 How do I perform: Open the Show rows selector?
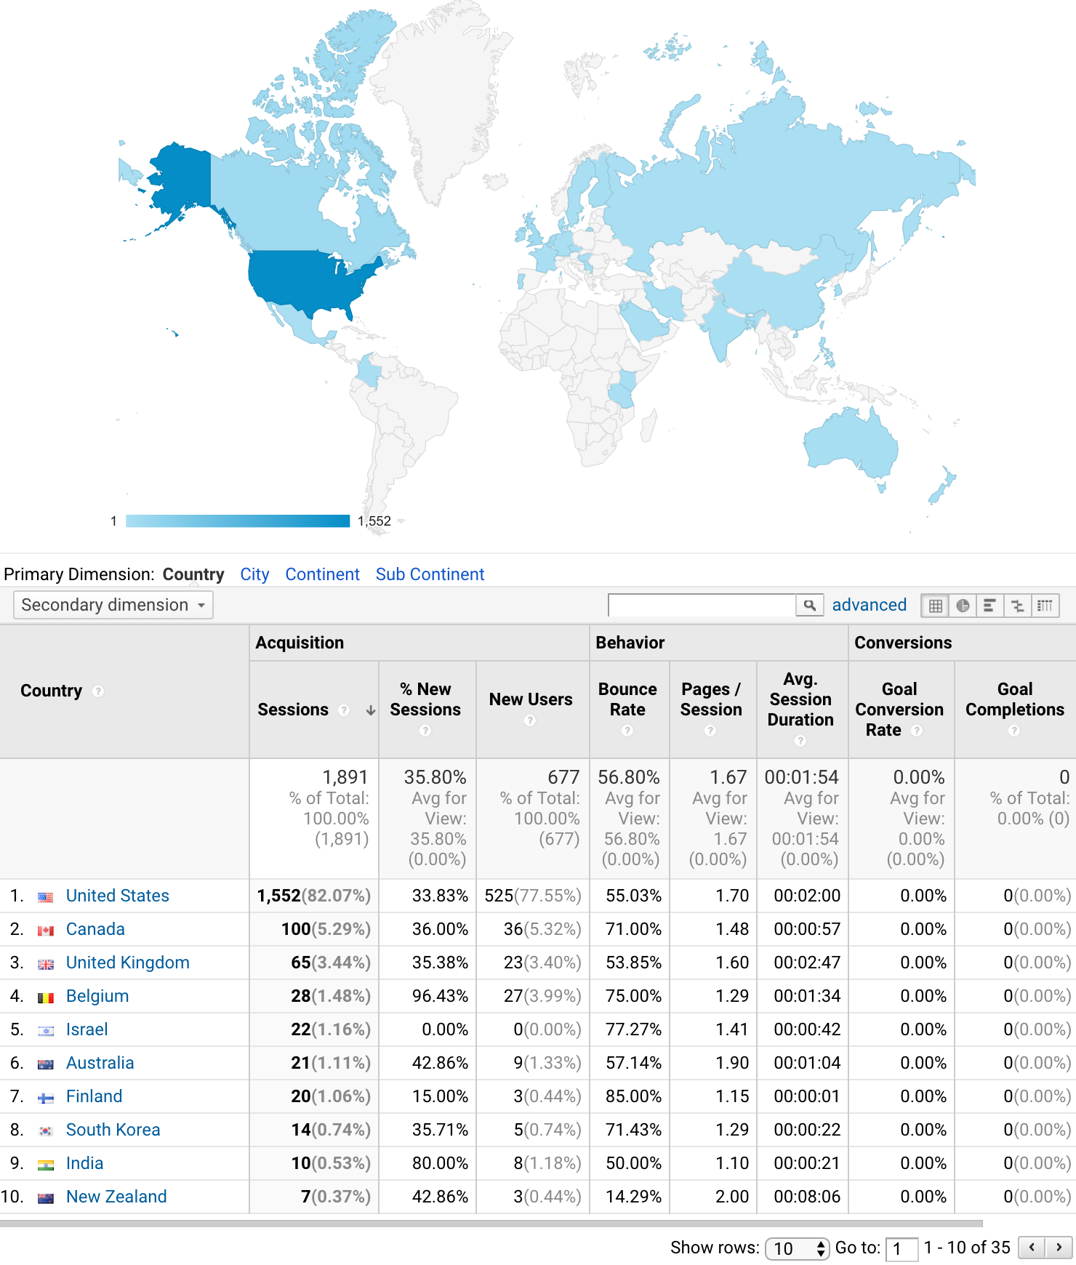tap(798, 1248)
